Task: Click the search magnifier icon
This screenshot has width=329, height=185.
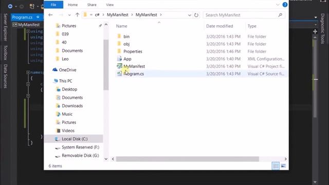Action: 280,15
